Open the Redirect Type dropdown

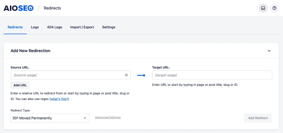[x=50, y=118]
